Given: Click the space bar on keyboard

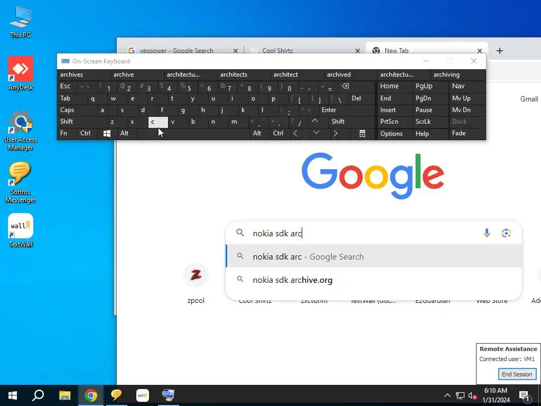Looking at the screenshot, I should pyautogui.click(x=193, y=134).
